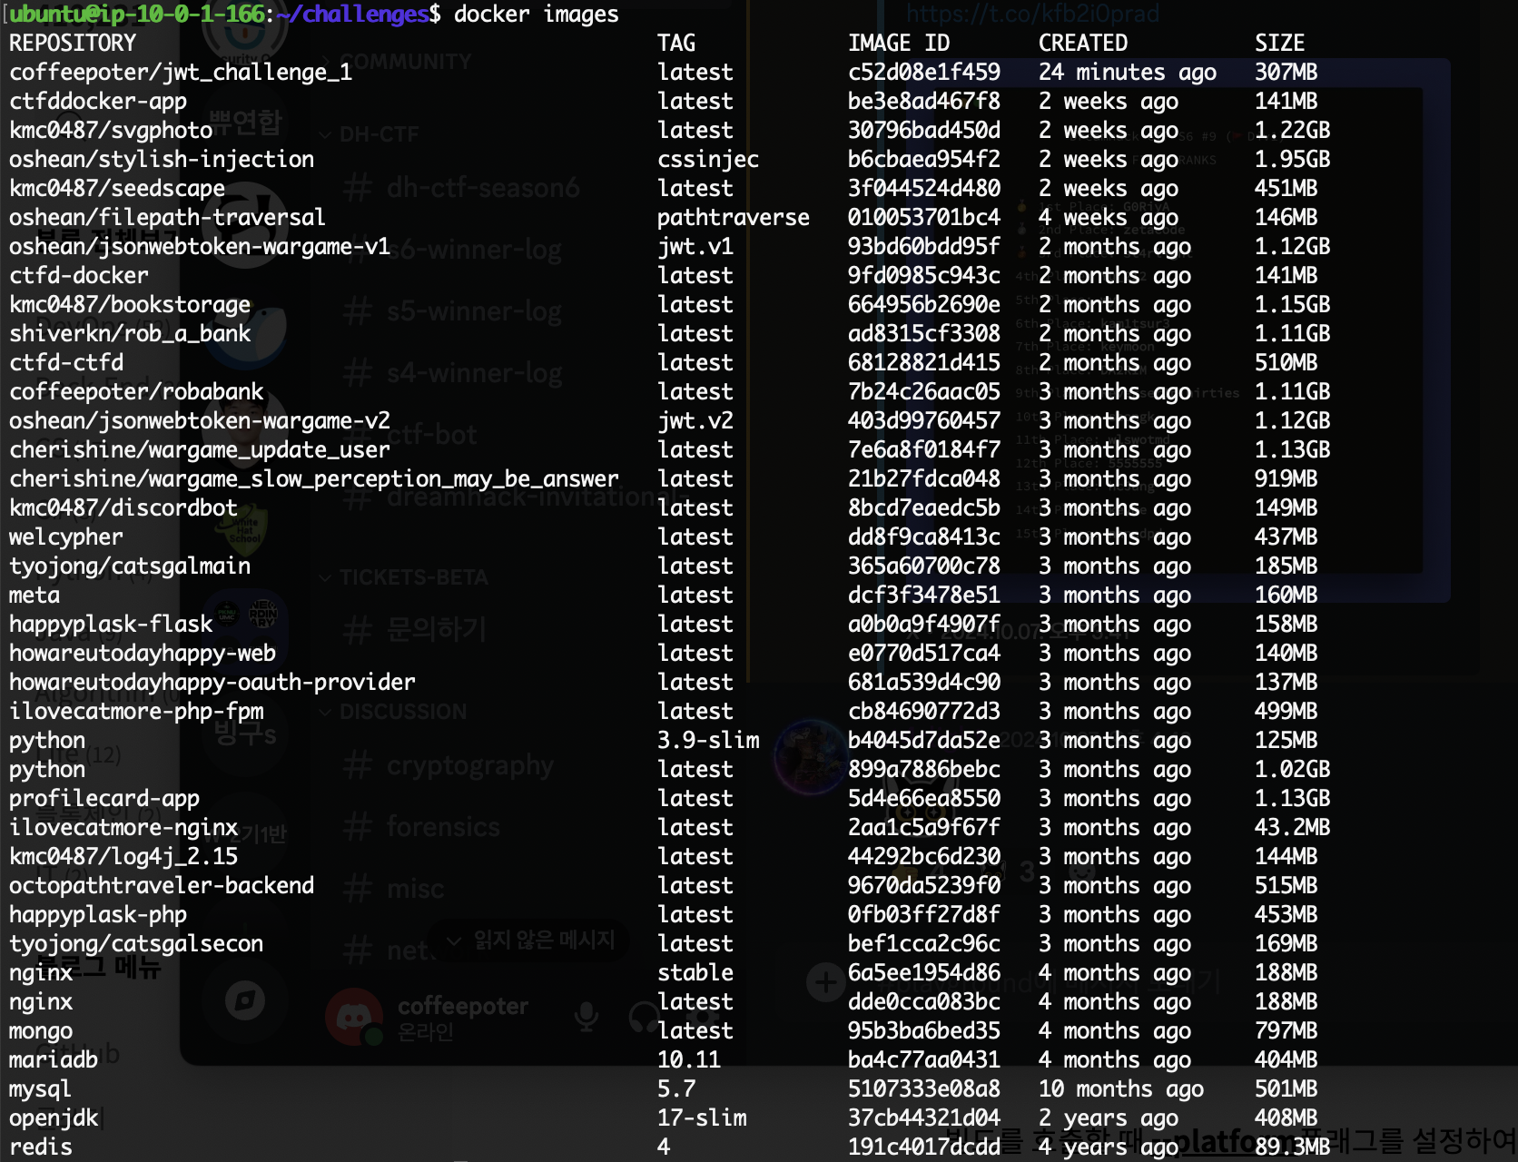Click the openjdk 17-slim tag
The image size is (1518, 1162).
point(702,1118)
